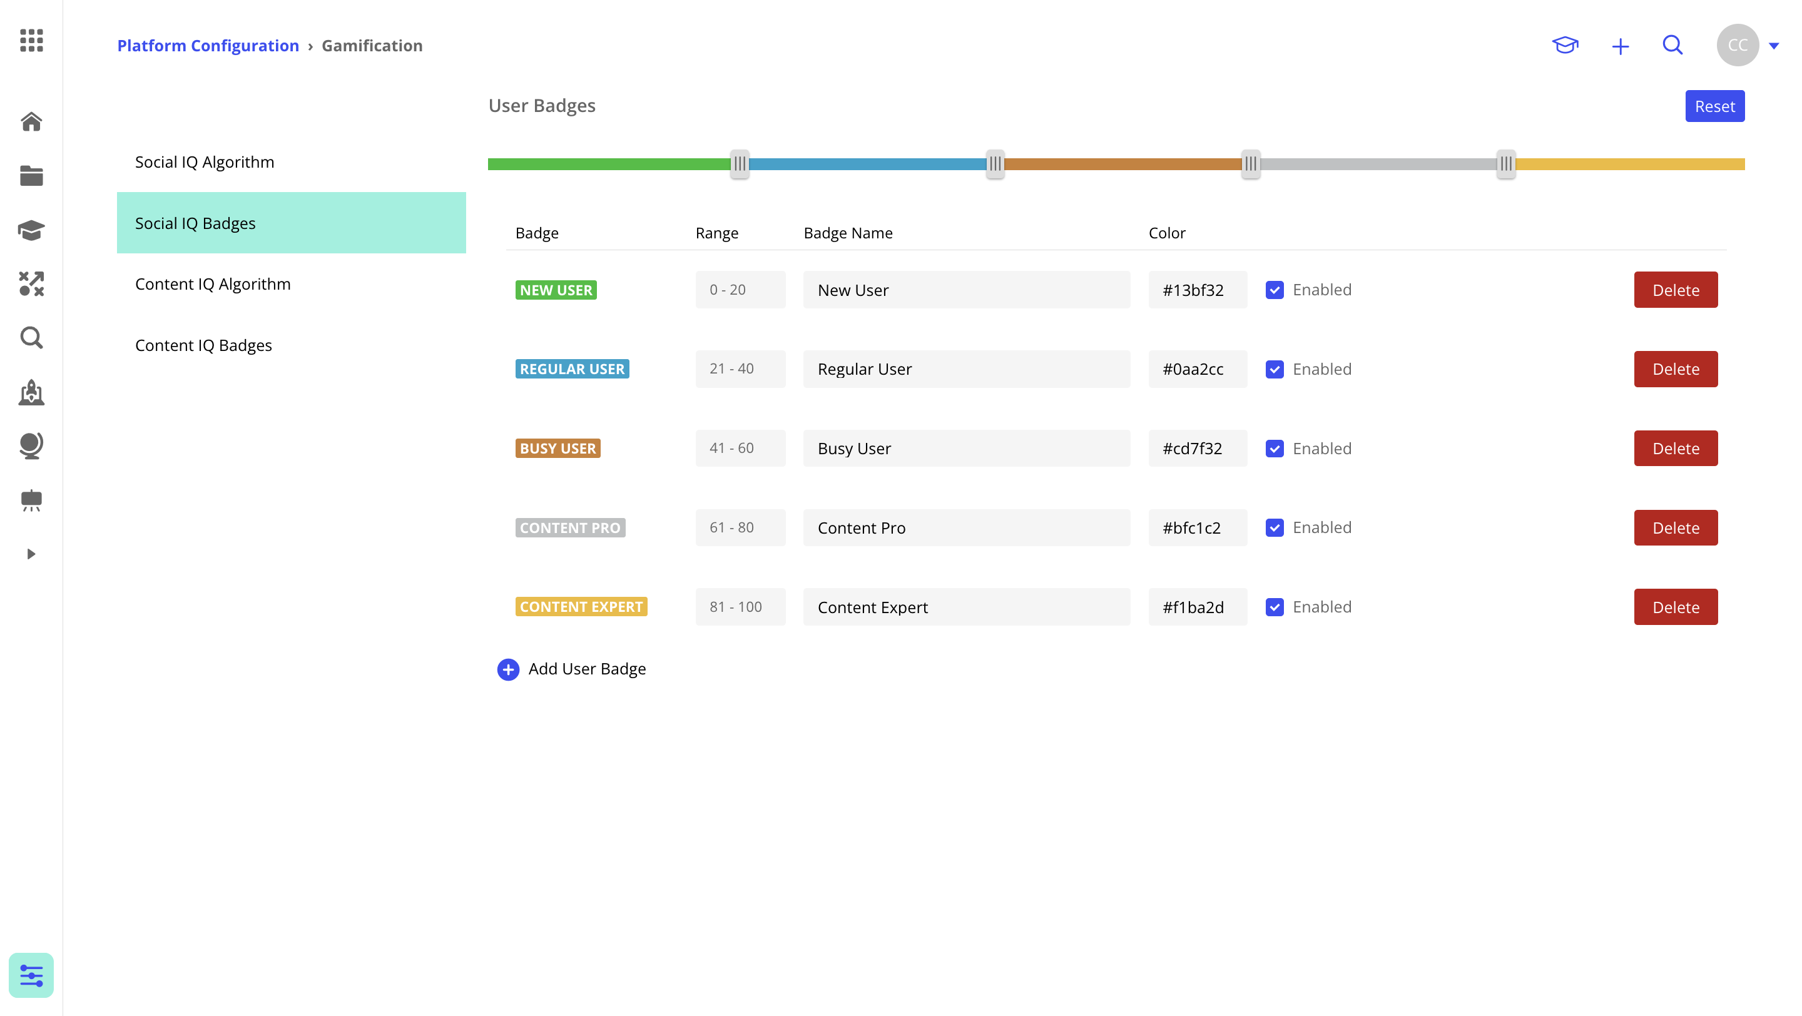Image resolution: width=1802 pixels, height=1016 pixels.
Task: Disable the New User badge checkbox
Action: (x=1275, y=290)
